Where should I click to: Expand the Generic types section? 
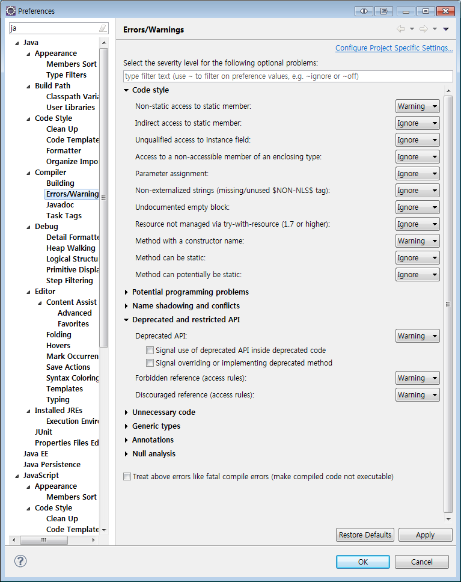[x=126, y=426]
